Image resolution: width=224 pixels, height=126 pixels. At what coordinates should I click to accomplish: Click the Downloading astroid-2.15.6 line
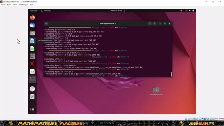coord(73,55)
